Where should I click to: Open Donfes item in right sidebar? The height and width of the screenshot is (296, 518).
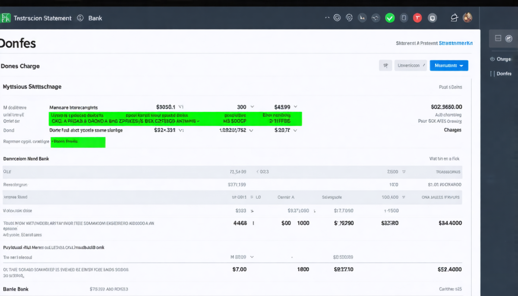click(x=504, y=74)
